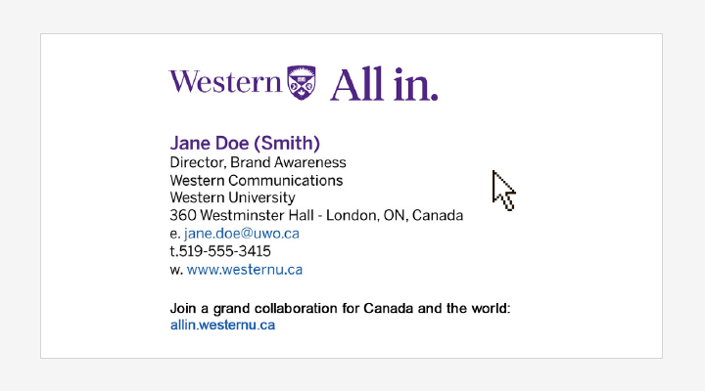705x391 pixels.
Task: Follow the allin.westernu.ca link
Action: click(222, 325)
